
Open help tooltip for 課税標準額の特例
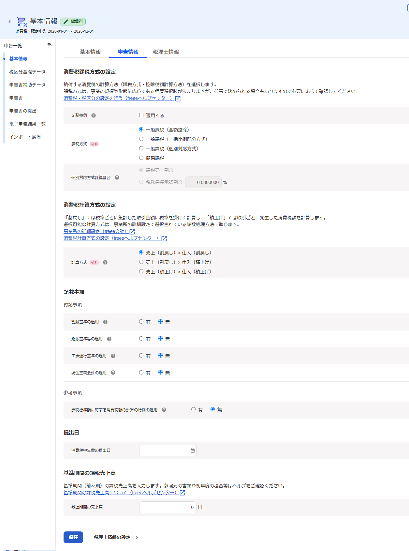[x=164, y=410]
